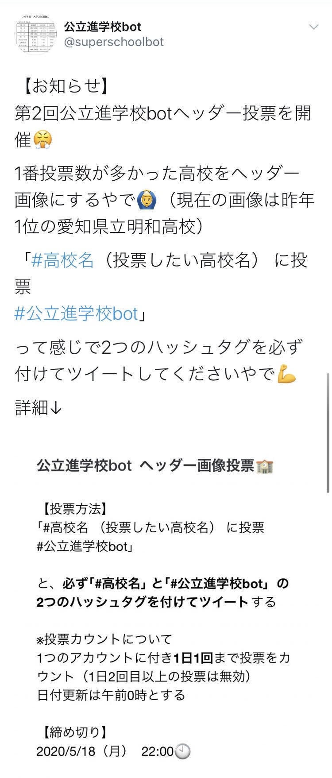
Task: Tap the clock emoji beside 22:00
Action: [182, 751]
